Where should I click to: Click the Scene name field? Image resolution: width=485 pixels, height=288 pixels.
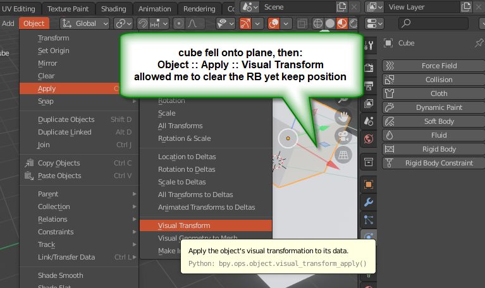tap(298, 7)
